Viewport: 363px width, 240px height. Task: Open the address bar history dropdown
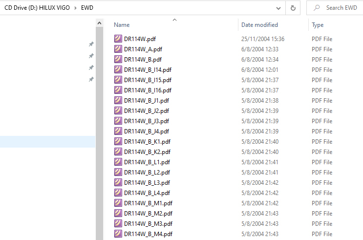coord(278,8)
